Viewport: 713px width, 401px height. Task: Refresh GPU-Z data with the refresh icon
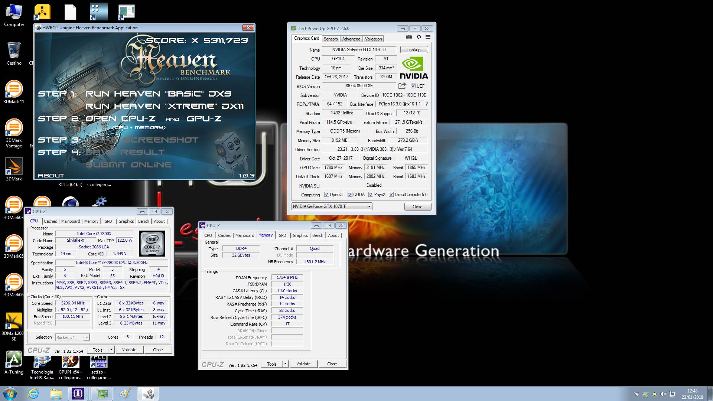click(x=419, y=37)
